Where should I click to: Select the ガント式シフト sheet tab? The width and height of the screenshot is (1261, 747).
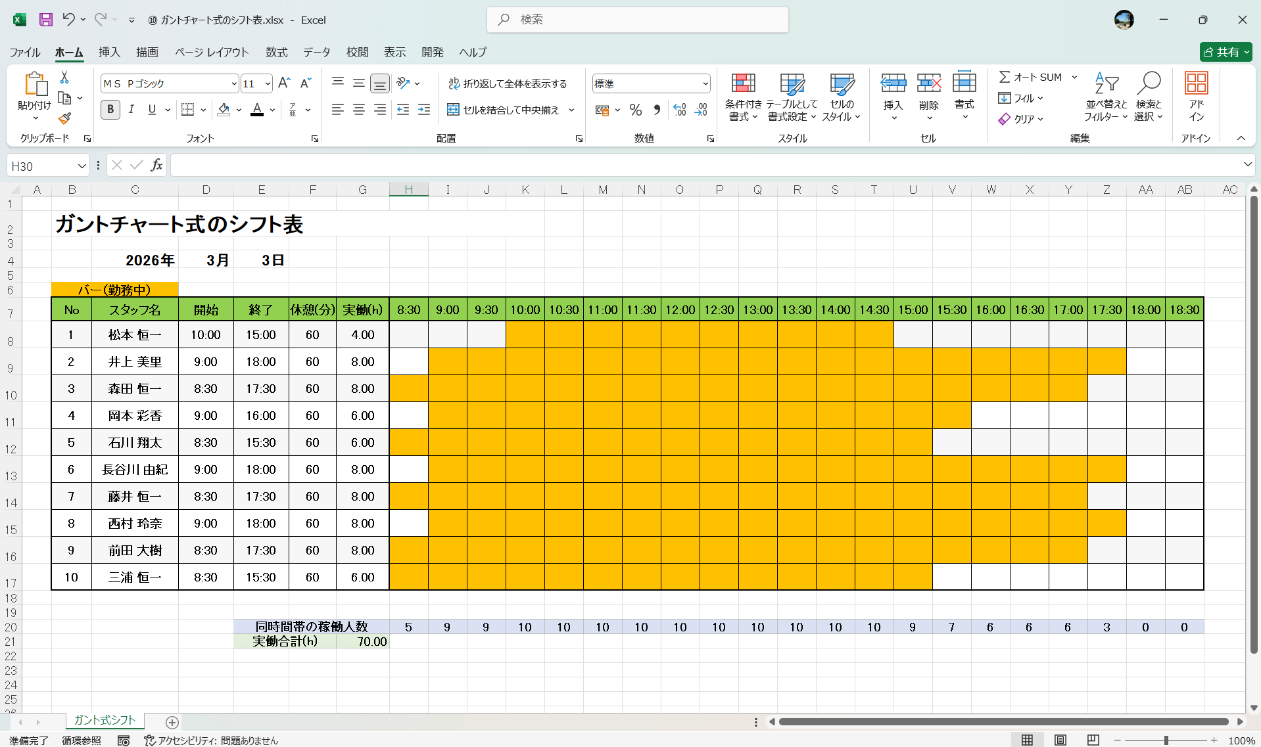pyautogui.click(x=103, y=721)
